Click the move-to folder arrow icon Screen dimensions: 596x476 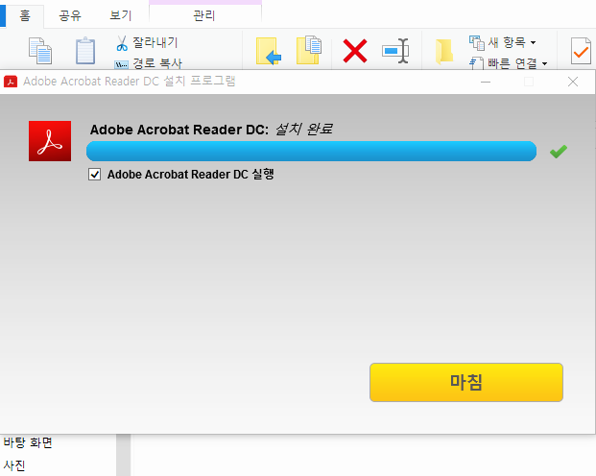pyautogui.click(x=269, y=51)
